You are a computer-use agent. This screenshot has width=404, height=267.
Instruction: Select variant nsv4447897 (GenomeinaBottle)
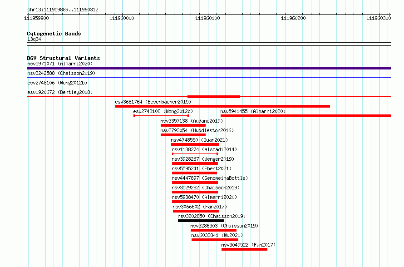click(210, 178)
